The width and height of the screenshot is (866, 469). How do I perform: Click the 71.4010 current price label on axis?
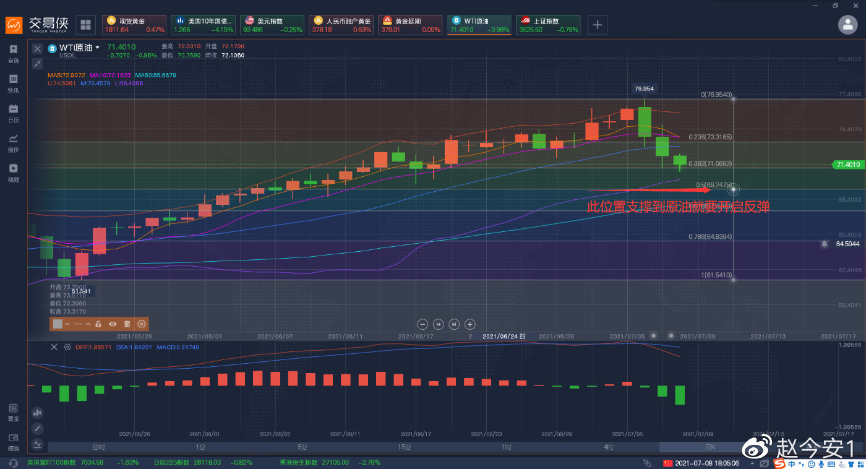[x=847, y=165]
